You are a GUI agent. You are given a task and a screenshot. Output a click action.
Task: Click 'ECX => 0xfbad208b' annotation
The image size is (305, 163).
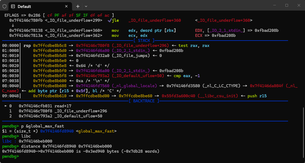[x=215, y=36]
